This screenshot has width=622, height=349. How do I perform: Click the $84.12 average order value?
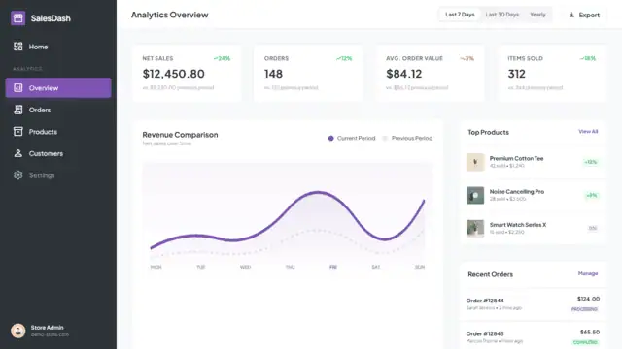coord(404,74)
